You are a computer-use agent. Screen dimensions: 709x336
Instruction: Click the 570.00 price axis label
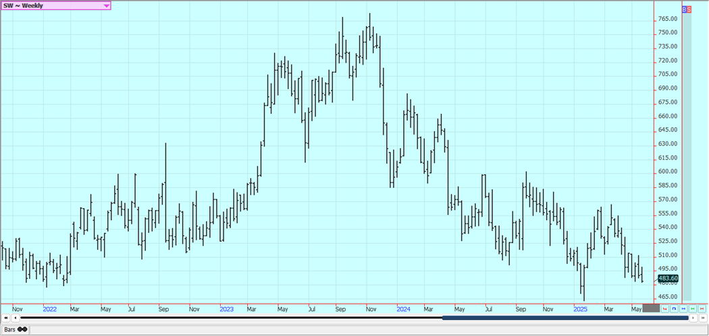tap(668, 199)
